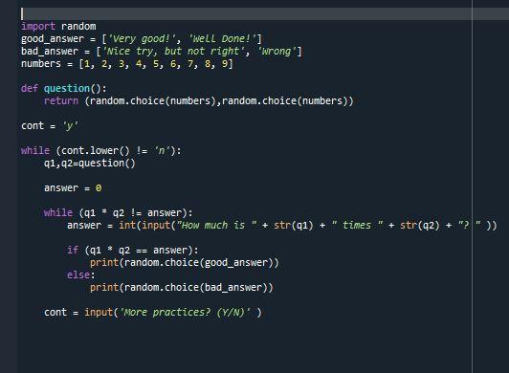This screenshot has height=373, width=509.
Task: Click the 'else:' line
Action: click(x=80, y=275)
